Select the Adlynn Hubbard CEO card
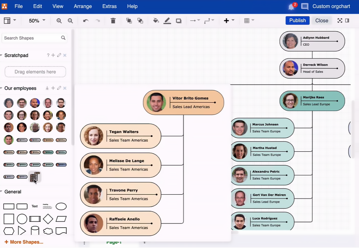The height and width of the screenshot is (248, 359). point(312,41)
